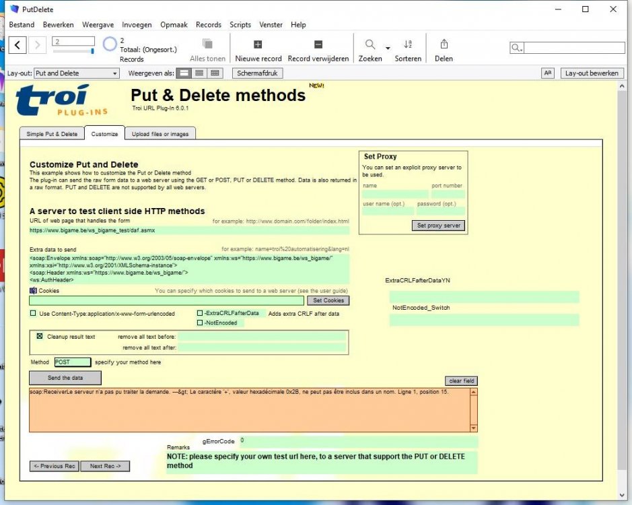The width and height of the screenshot is (632, 505).
Task: Click the Send the data button
Action: 65,378
